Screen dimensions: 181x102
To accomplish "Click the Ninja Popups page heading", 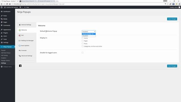I will click(x=24, y=12).
